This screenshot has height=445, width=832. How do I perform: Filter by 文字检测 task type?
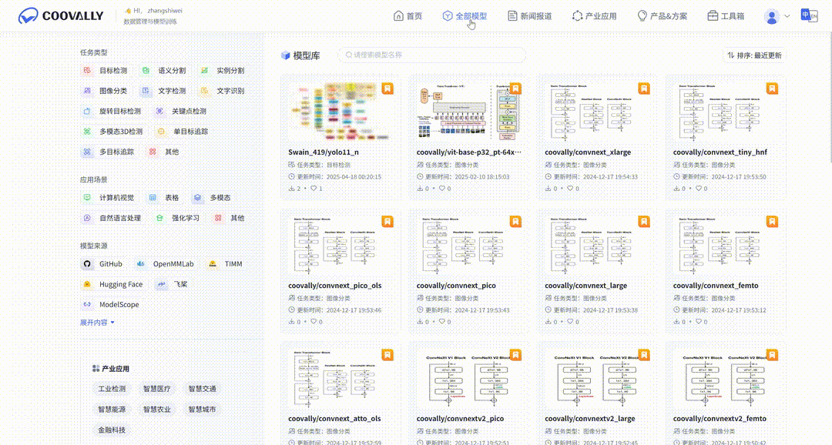coord(164,91)
